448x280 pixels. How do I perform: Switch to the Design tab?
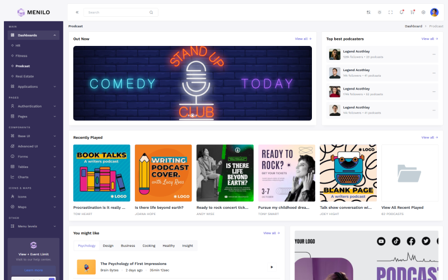coord(108,245)
